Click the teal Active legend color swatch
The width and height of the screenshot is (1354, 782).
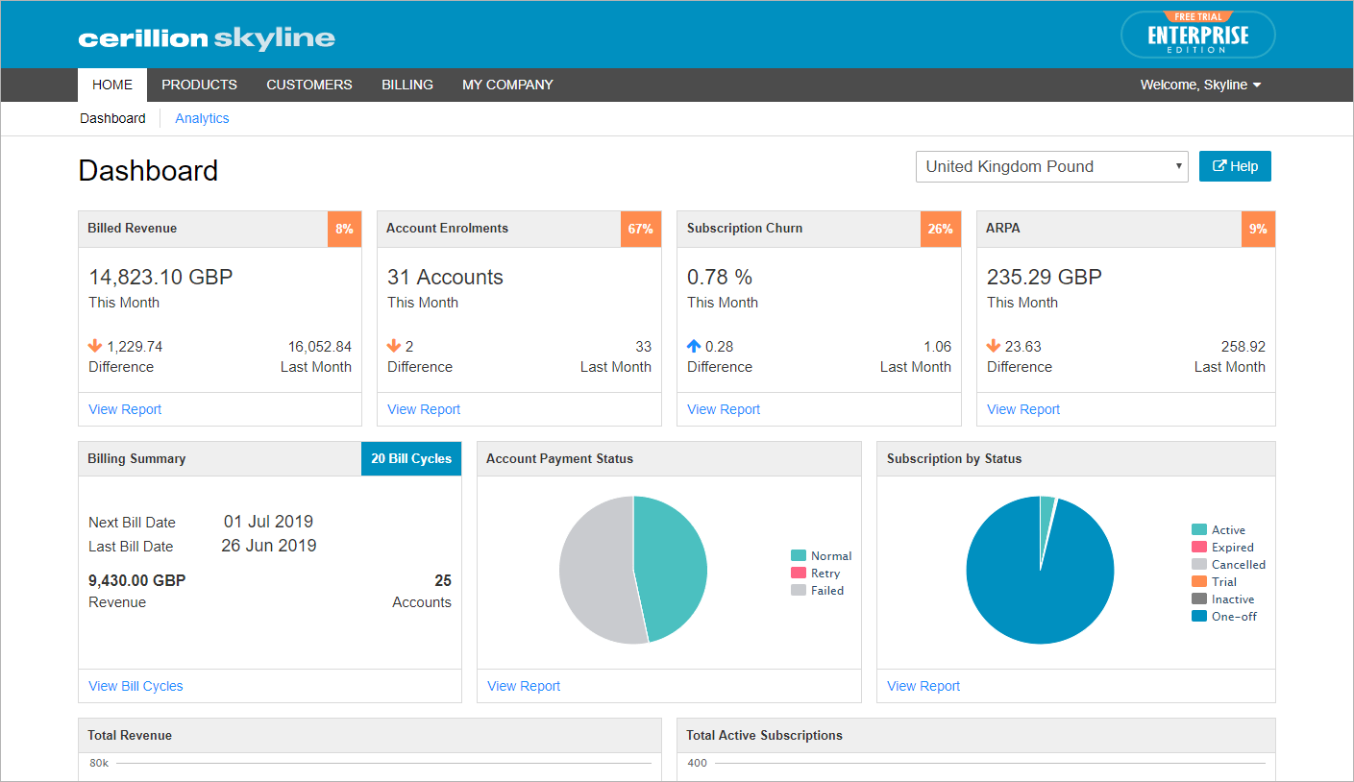[x=1199, y=529]
